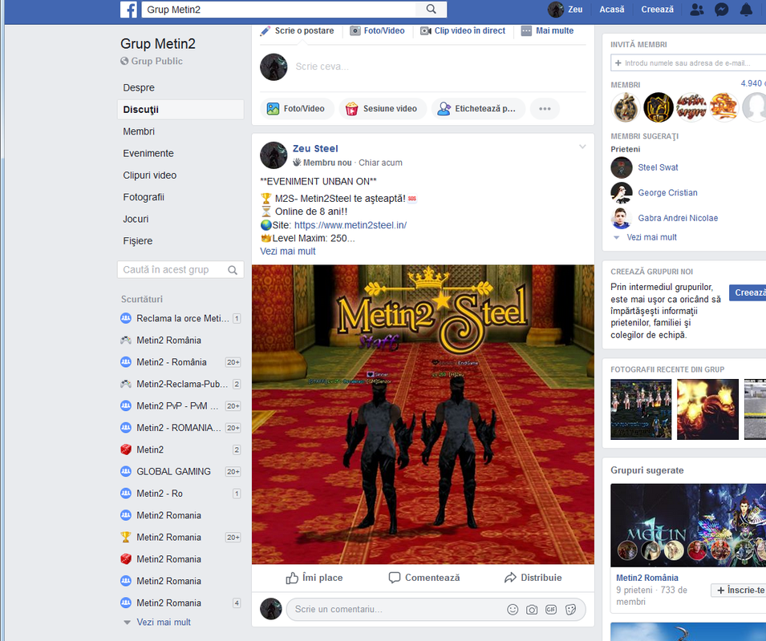Open Clipuri video section

[x=149, y=175]
